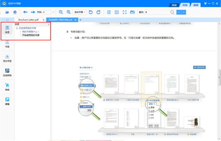Open the title bar triangle menu
The image size is (221, 141).
click(x=205, y=3)
